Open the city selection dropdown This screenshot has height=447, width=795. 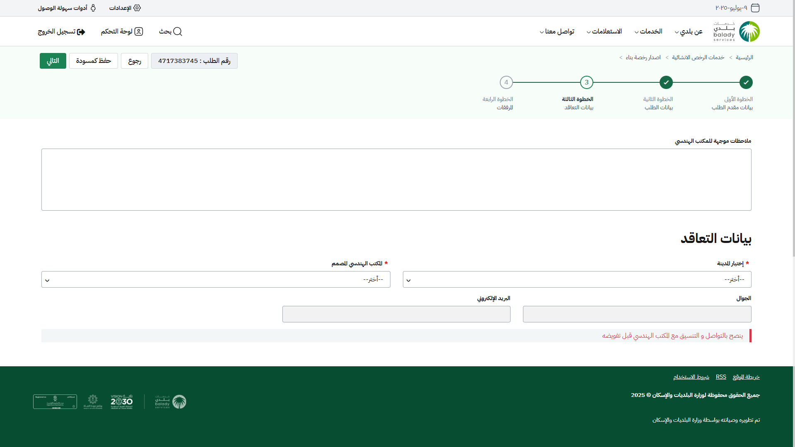[x=577, y=279]
